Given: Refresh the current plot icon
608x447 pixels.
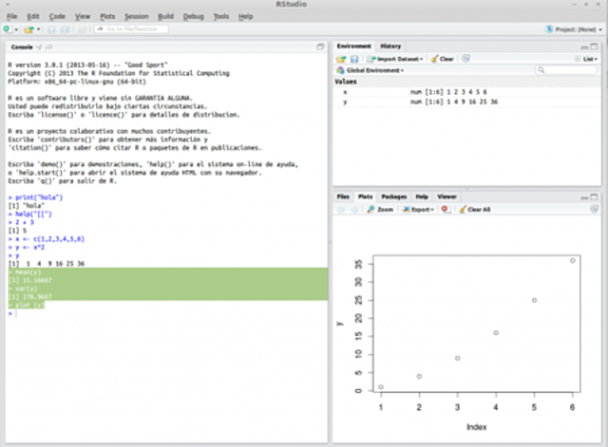Looking at the screenshot, I should pyautogui.click(x=594, y=209).
